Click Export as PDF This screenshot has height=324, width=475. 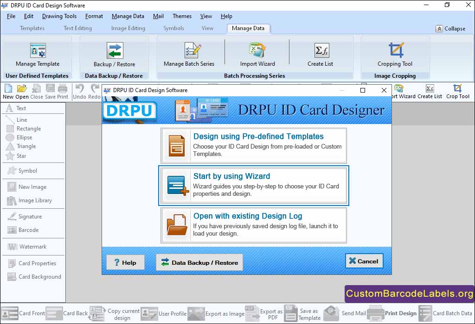[x=264, y=314]
